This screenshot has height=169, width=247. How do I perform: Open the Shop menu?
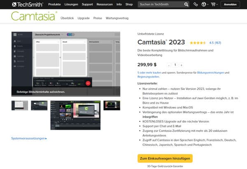tap(129, 5)
